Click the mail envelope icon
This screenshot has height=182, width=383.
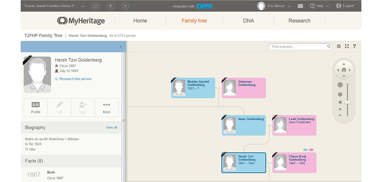click(300, 6)
